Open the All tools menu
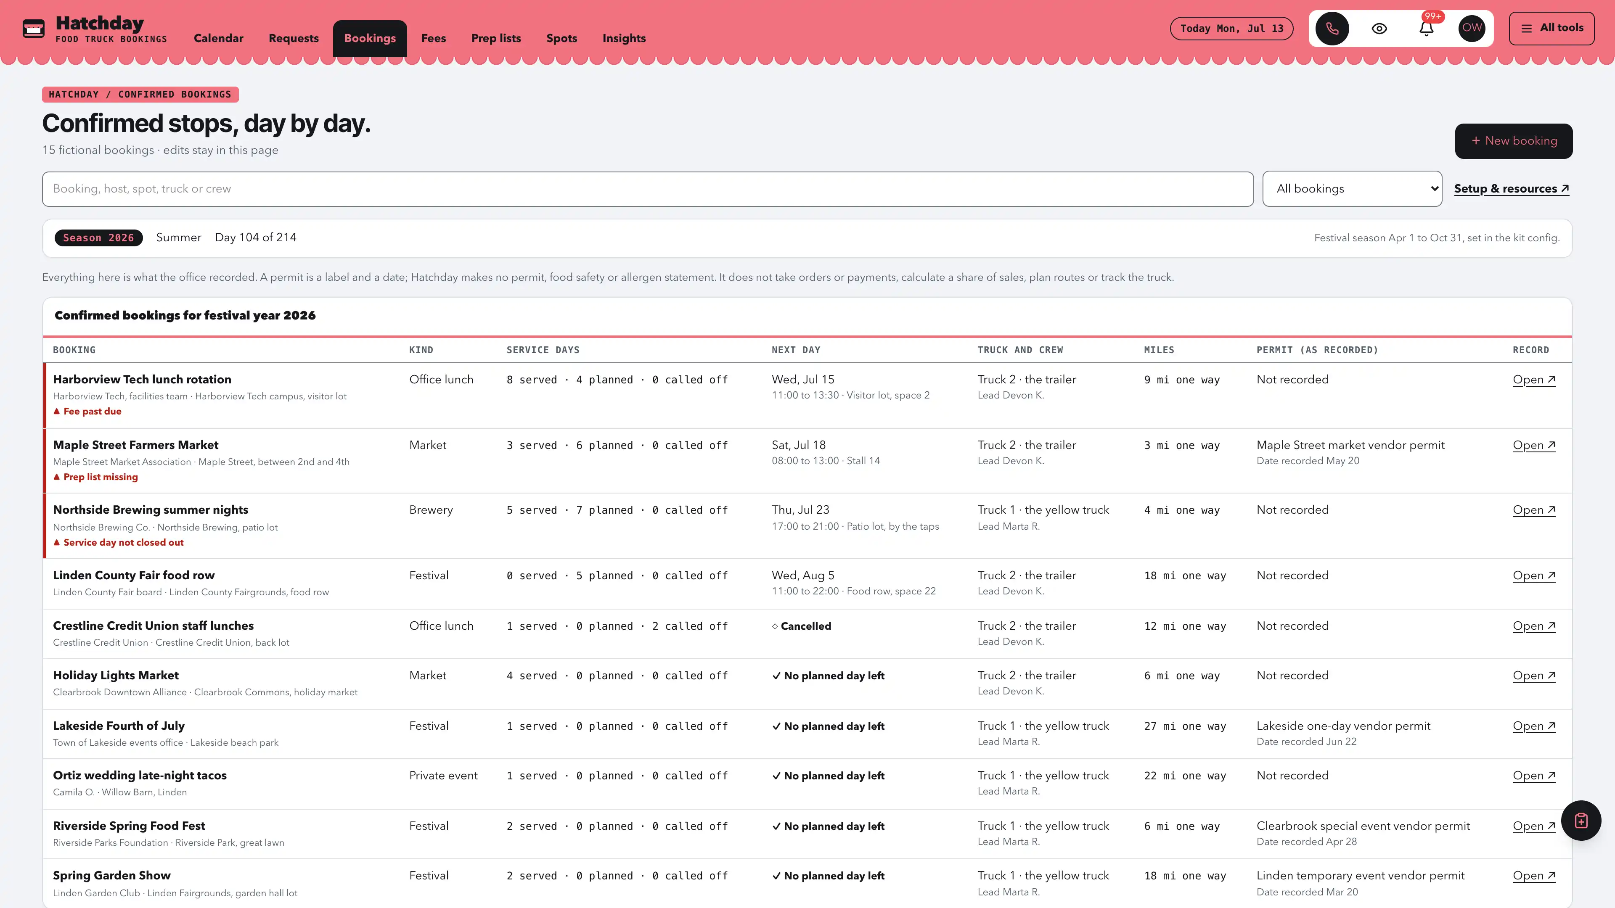 1551,28
